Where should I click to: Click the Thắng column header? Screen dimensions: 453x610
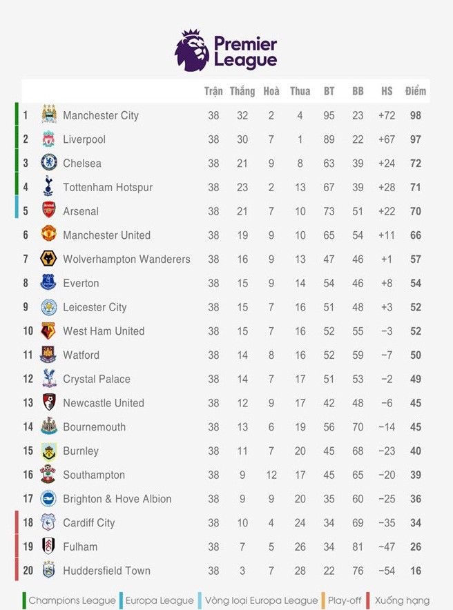click(242, 91)
